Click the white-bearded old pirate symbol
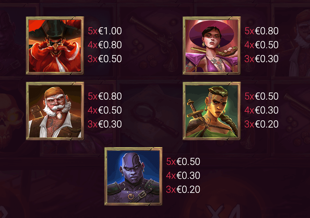This screenshot has width=310, height=218. coord(55,111)
